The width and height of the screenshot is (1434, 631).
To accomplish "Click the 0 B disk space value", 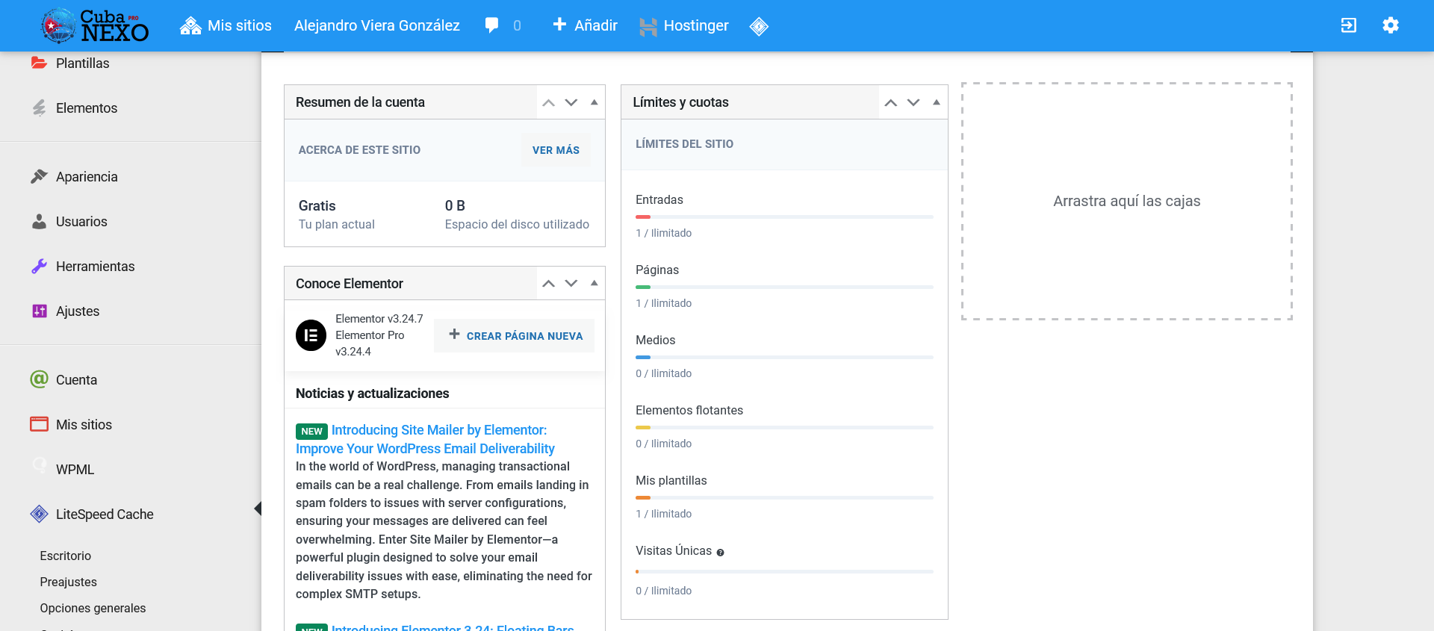I will point(455,205).
